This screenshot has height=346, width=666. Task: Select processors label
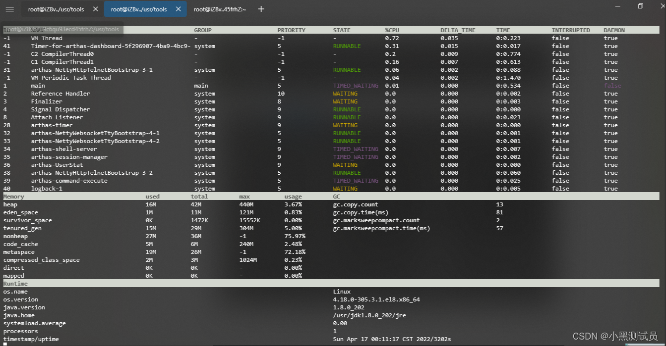(x=21, y=331)
